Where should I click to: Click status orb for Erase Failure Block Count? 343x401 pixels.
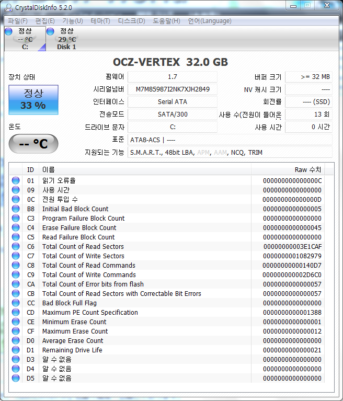coord(16,227)
